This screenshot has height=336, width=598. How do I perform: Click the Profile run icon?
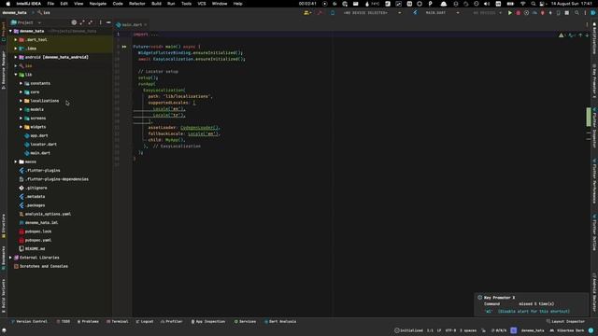pyautogui.click(x=534, y=13)
